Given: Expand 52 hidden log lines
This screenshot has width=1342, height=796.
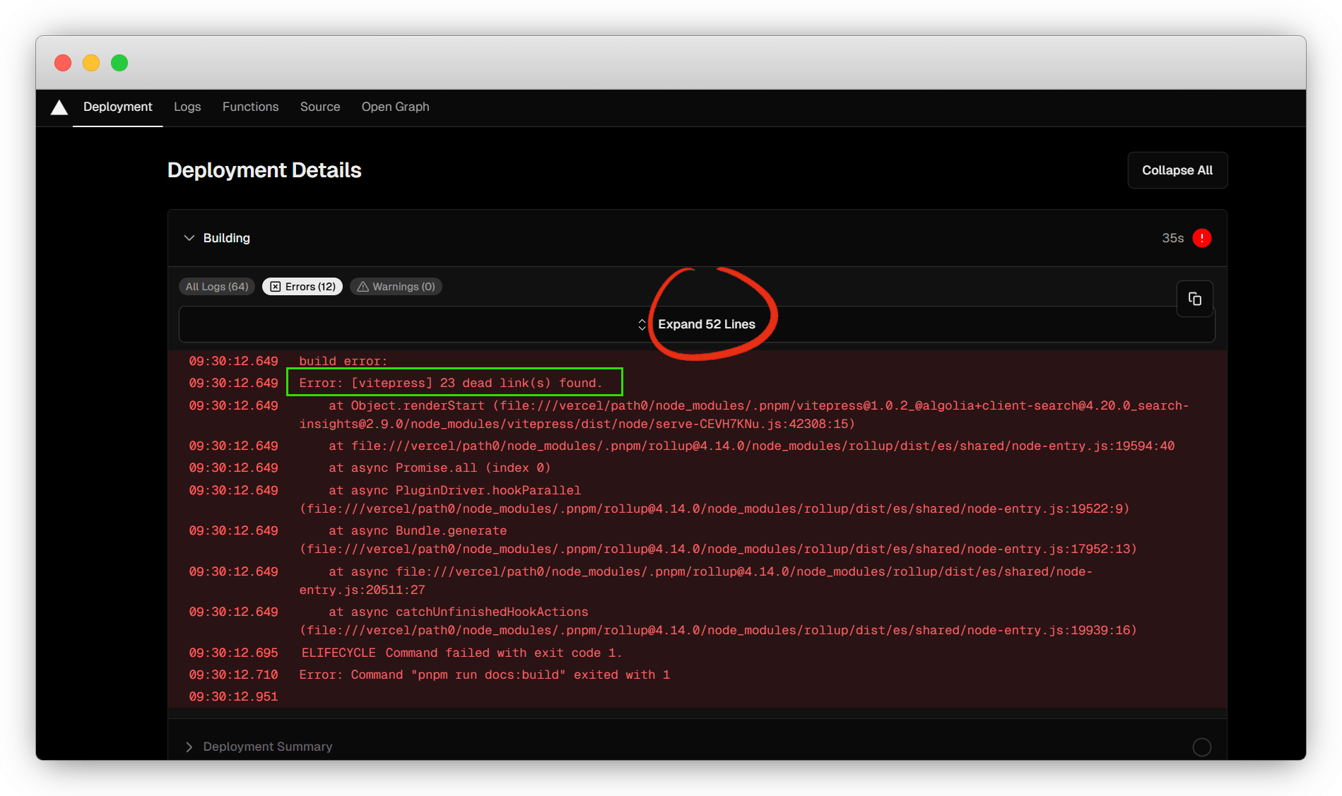Looking at the screenshot, I should click(x=706, y=324).
